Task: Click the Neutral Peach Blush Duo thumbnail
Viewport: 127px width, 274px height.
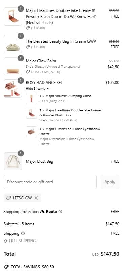Action: coord(13,17)
